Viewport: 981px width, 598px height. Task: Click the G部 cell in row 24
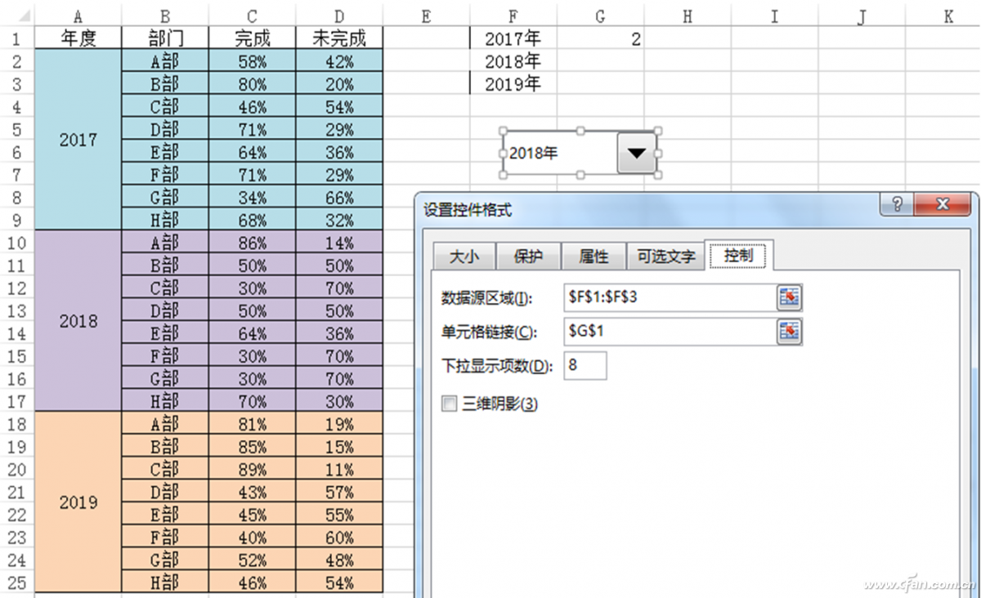[x=165, y=560]
